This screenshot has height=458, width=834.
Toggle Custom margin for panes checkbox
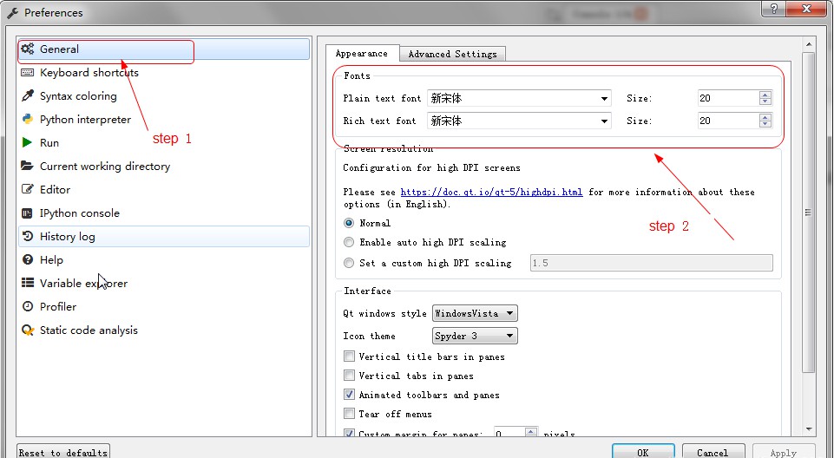point(350,433)
